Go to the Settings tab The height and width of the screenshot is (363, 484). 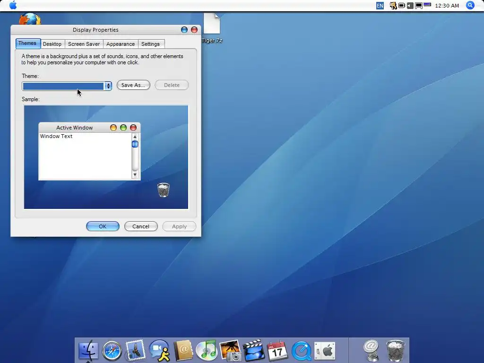[x=151, y=44]
